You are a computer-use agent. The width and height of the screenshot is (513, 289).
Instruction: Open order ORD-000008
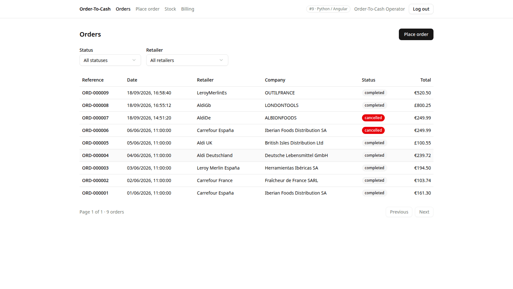(x=95, y=105)
